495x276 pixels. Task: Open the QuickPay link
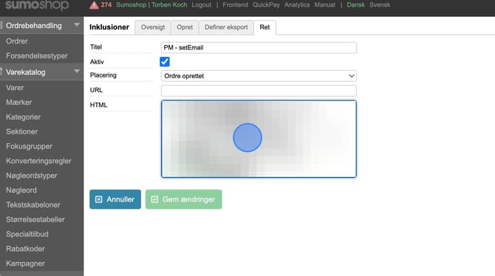point(266,4)
